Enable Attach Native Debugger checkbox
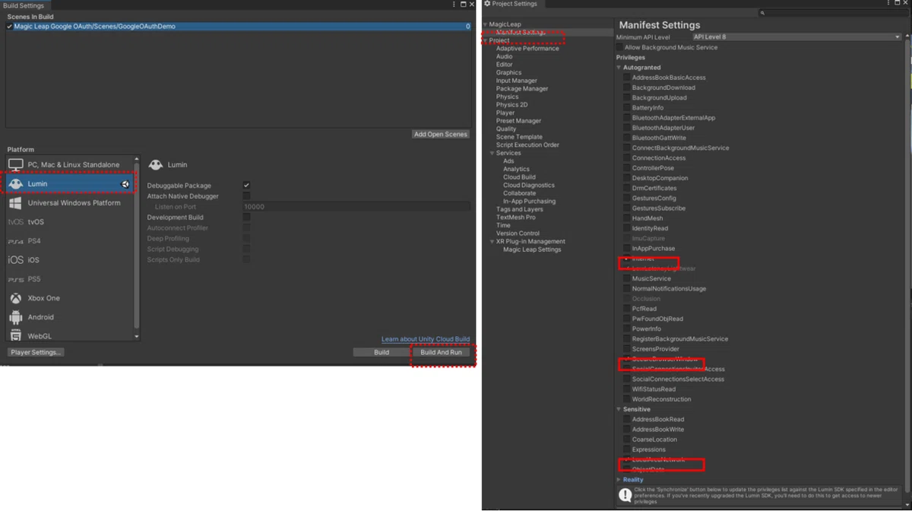The height and width of the screenshot is (511, 912). coord(246,196)
